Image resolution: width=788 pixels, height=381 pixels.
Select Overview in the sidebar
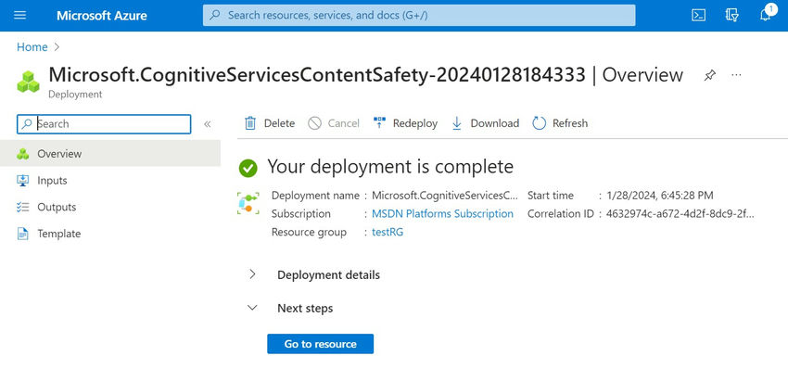click(110, 153)
